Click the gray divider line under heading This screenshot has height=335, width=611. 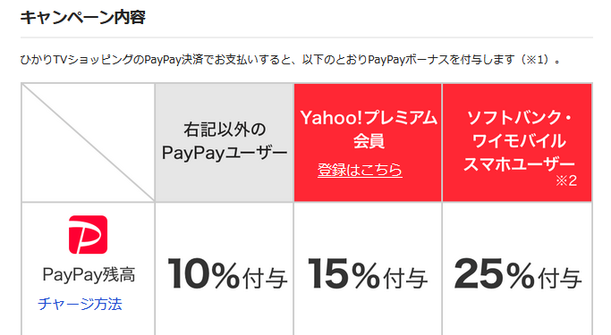307,38
